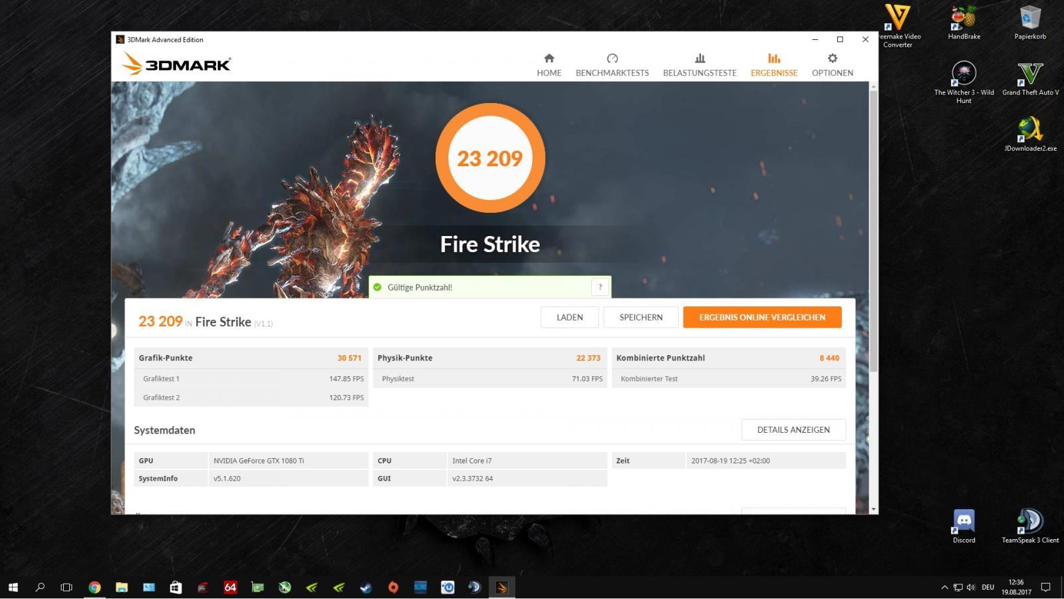Image resolution: width=1064 pixels, height=599 pixels.
Task: Click the SPEICHERN button
Action: [x=641, y=317]
